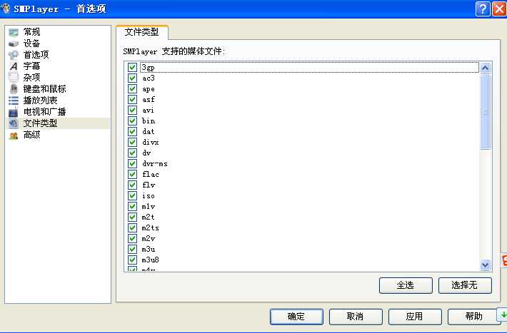Click the 文件类型 tab header
The height and width of the screenshot is (333, 507).
(x=141, y=33)
